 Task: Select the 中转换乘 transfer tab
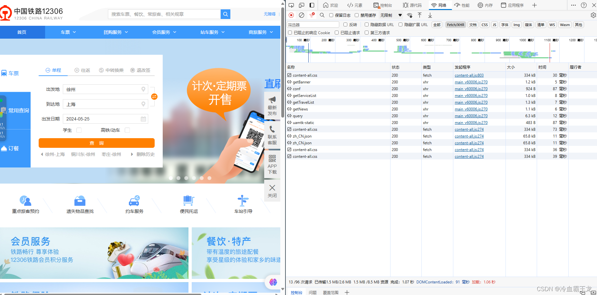pos(111,70)
